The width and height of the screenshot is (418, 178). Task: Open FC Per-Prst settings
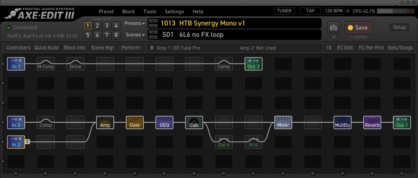[x=371, y=48]
